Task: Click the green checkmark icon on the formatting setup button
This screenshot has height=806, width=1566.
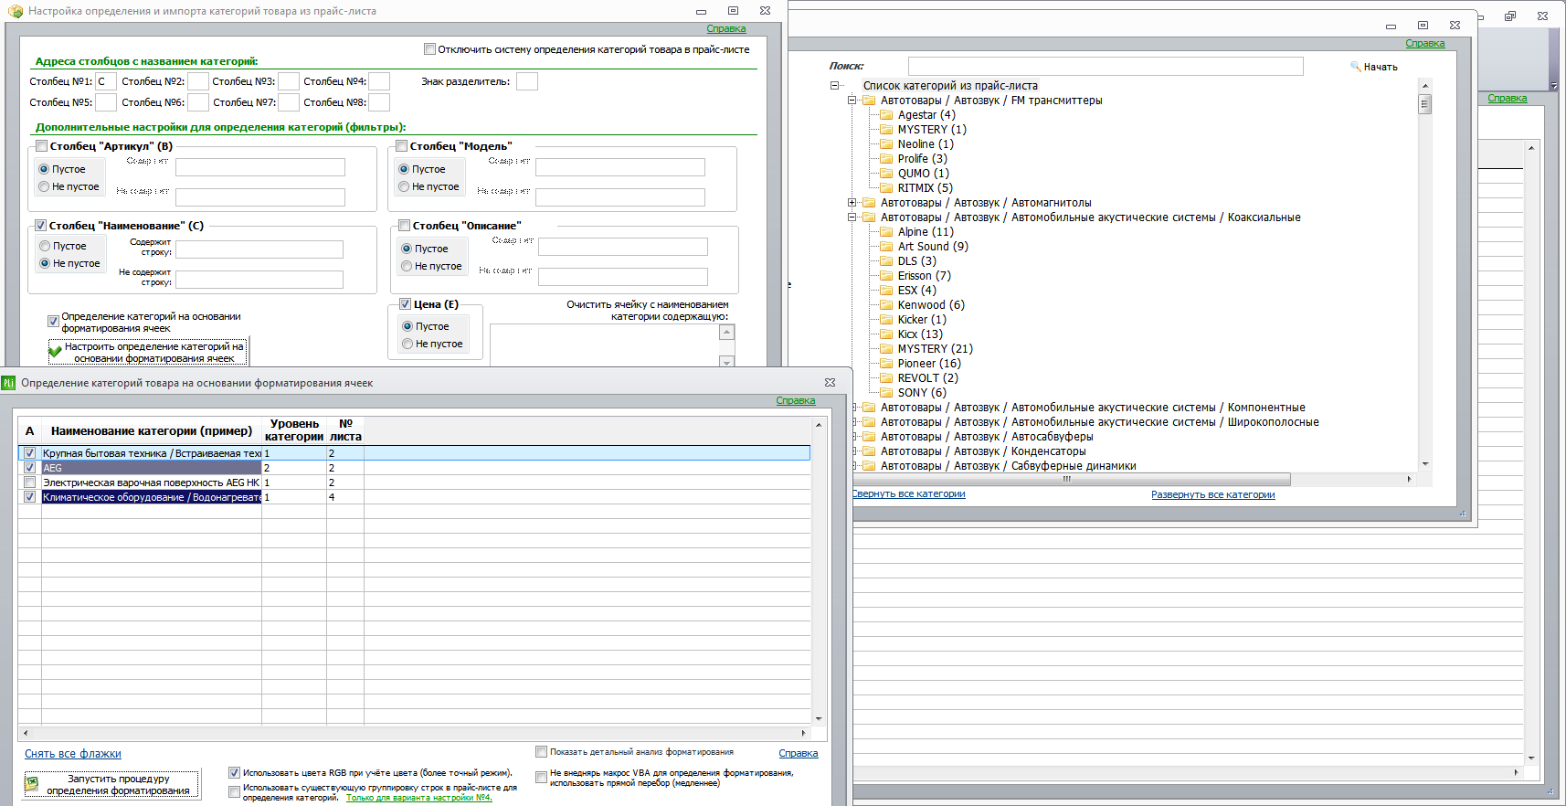Action: point(55,351)
